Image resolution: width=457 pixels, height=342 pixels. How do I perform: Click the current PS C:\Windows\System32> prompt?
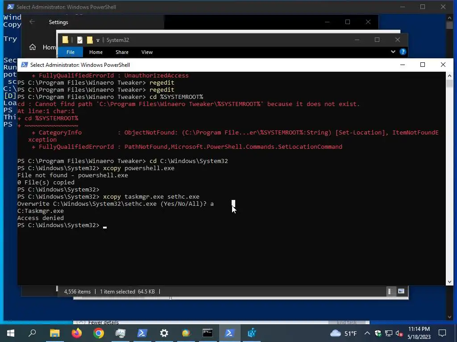point(58,225)
